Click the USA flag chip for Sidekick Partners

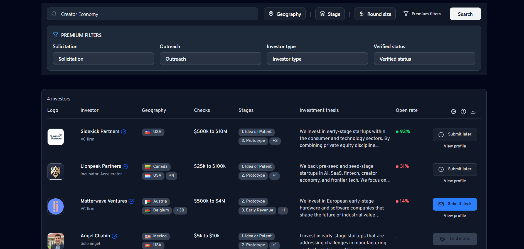tap(153, 132)
